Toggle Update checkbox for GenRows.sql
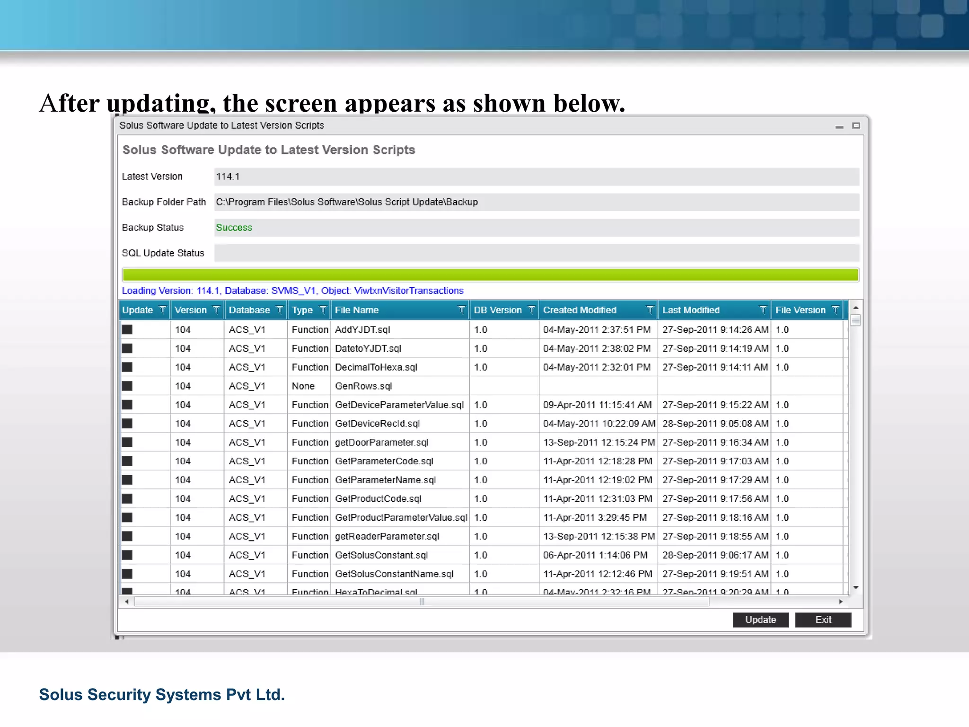969x727 pixels. pyautogui.click(x=127, y=386)
